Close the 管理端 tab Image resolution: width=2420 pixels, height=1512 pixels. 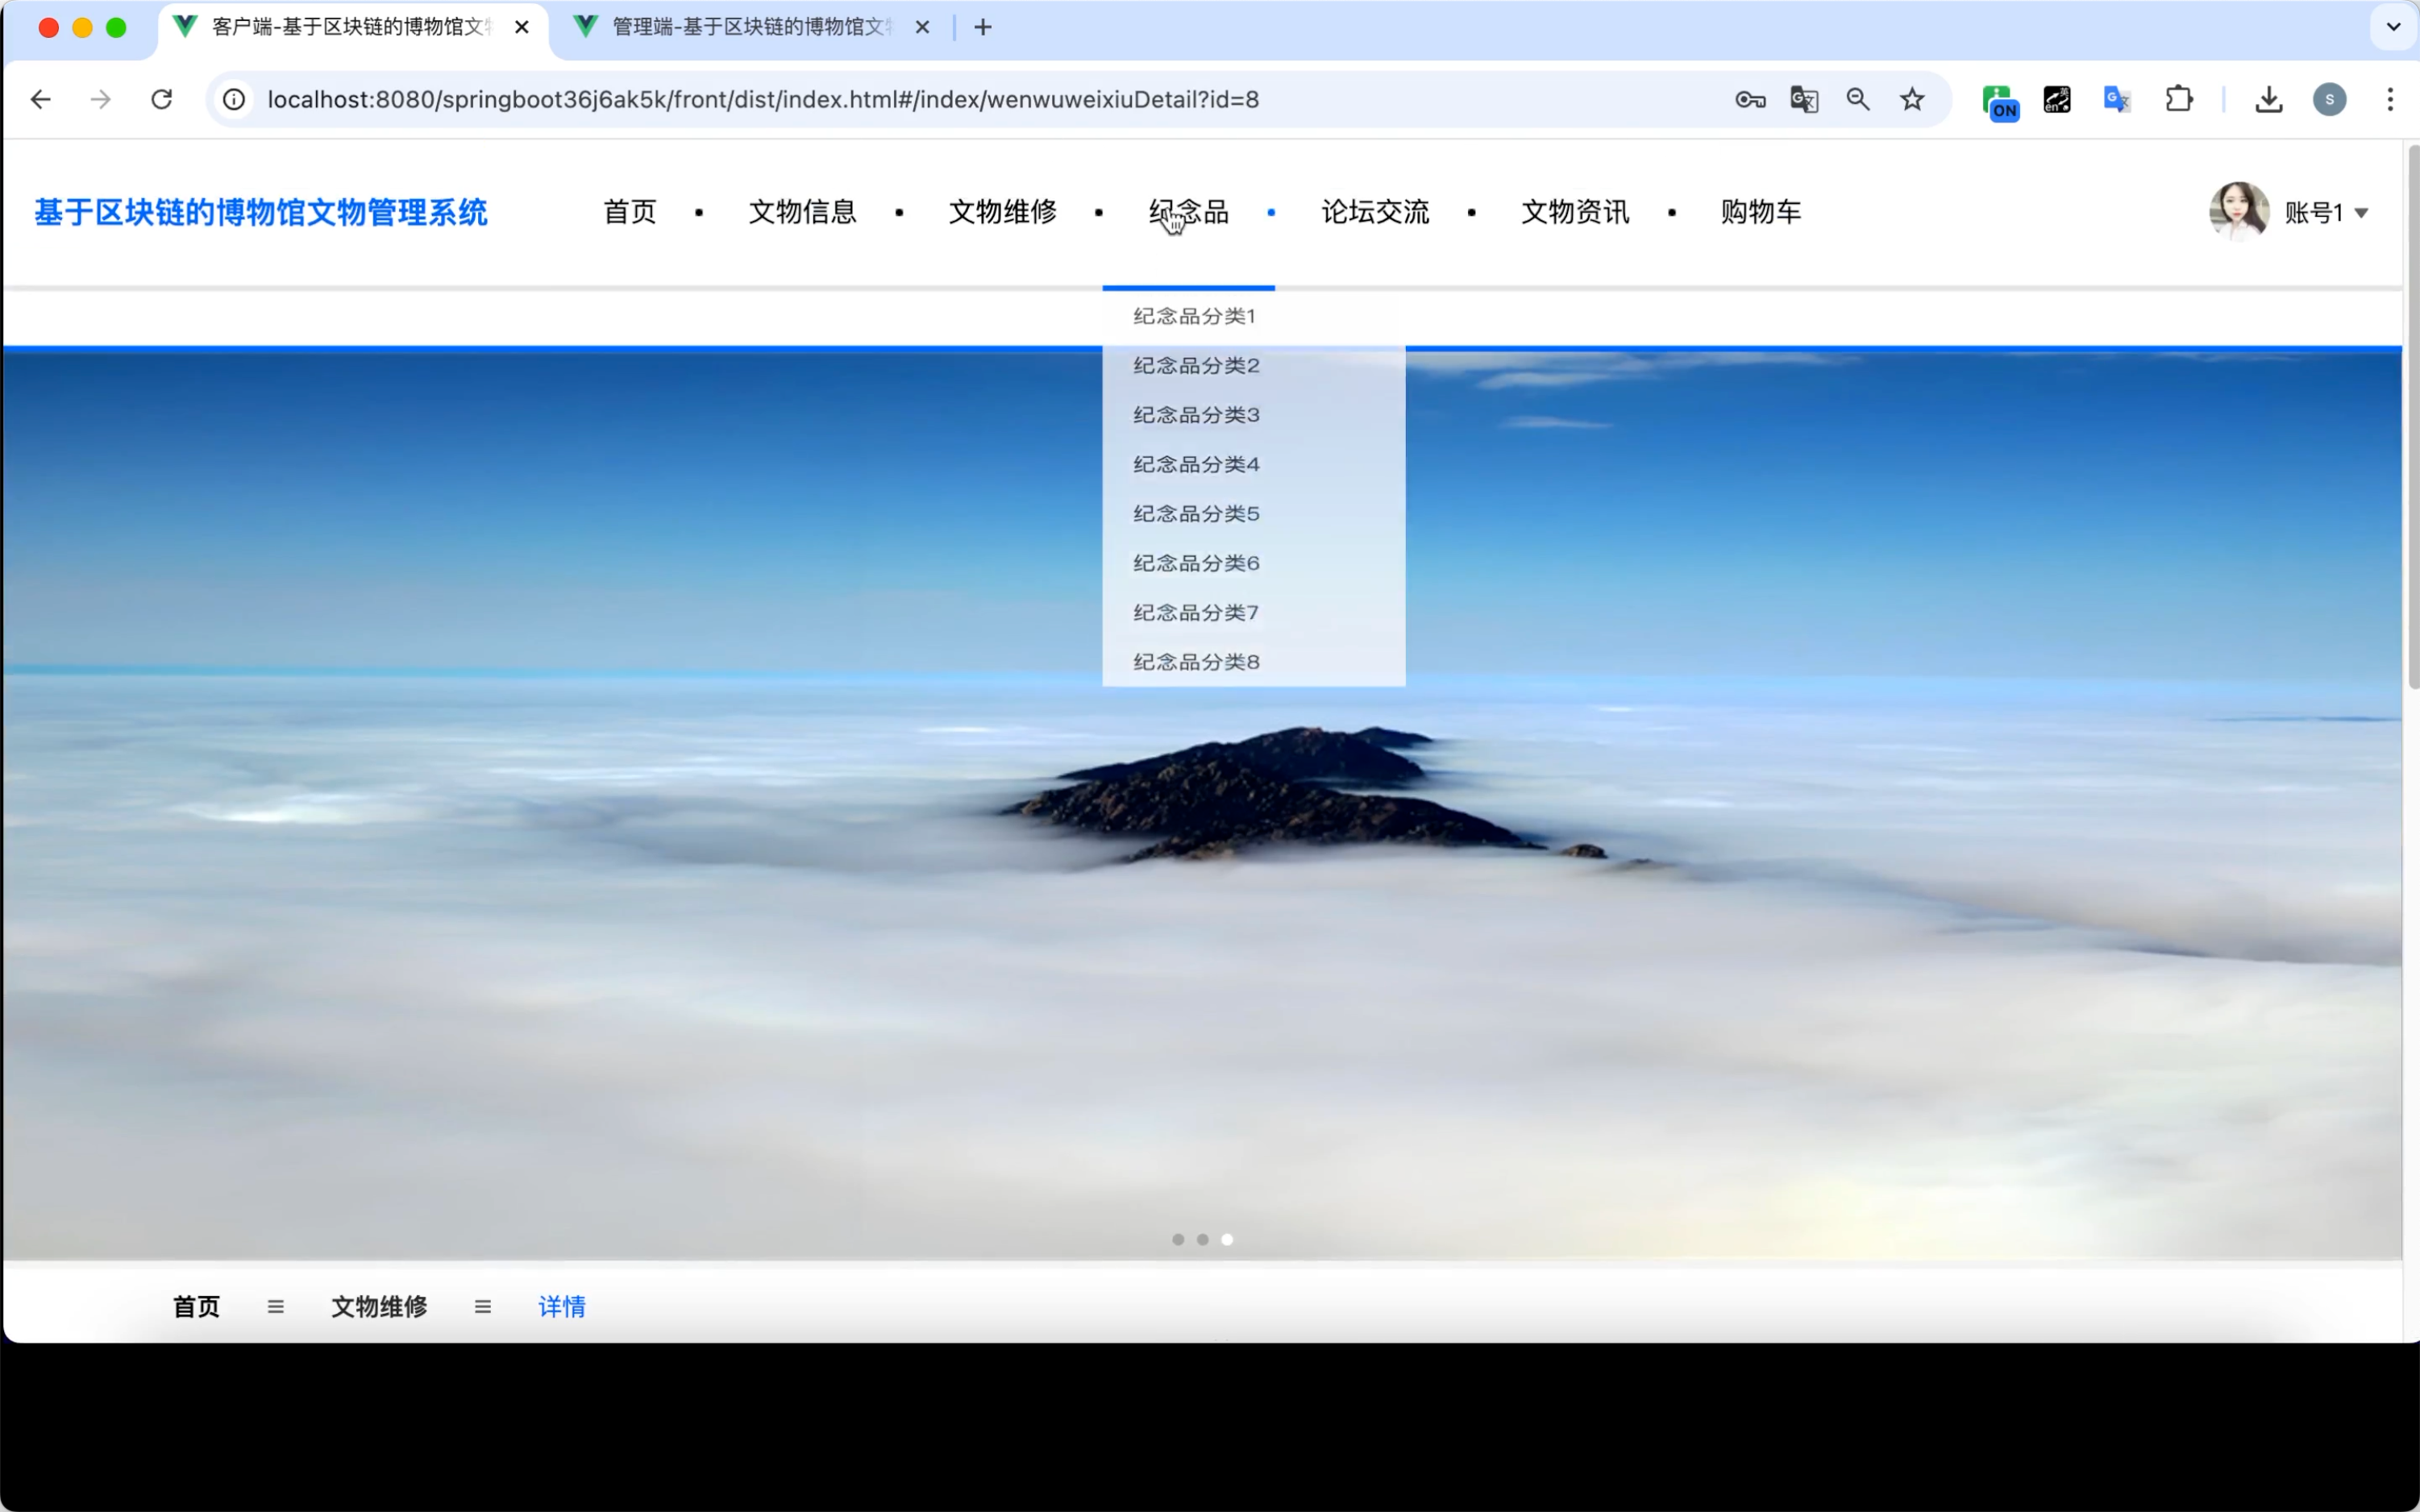tap(922, 27)
